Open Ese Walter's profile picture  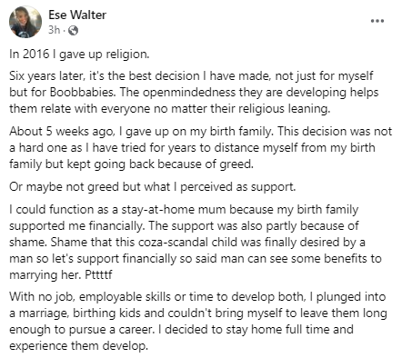click(x=25, y=22)
